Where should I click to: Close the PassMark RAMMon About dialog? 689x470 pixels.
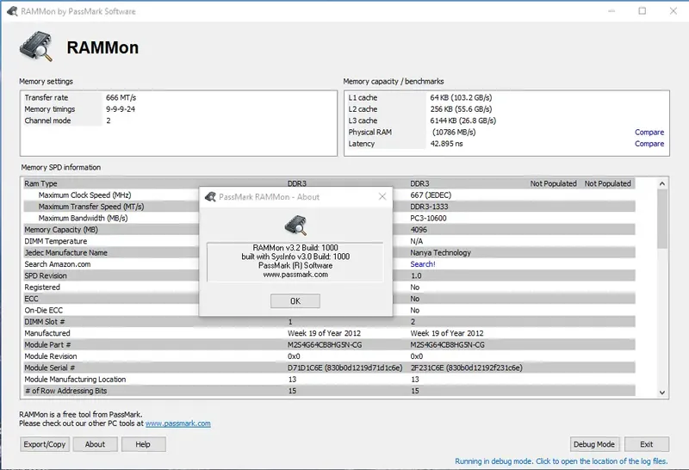382,196
